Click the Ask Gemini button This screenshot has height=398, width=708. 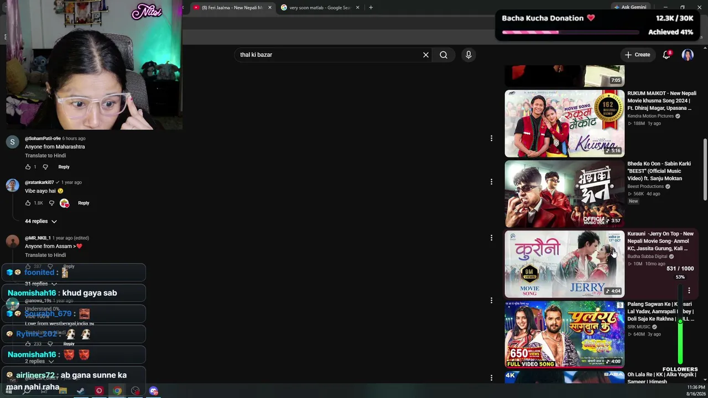[629, 7]
